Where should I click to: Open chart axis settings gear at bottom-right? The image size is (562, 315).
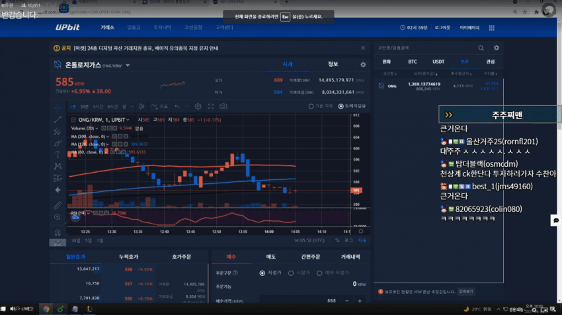361,232
